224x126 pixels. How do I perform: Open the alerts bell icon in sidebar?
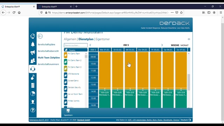pyautogui.click(x=33, y=44)
